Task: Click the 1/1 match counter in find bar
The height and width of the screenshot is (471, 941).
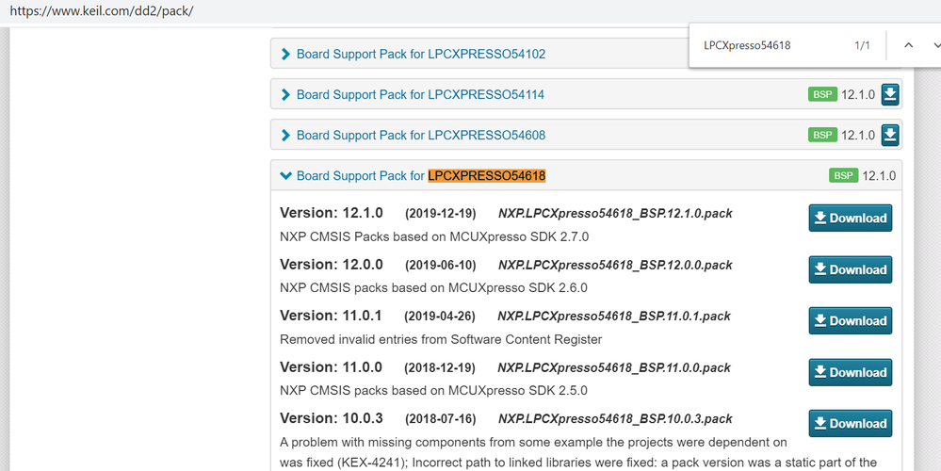Action: (x=863, y=45)
